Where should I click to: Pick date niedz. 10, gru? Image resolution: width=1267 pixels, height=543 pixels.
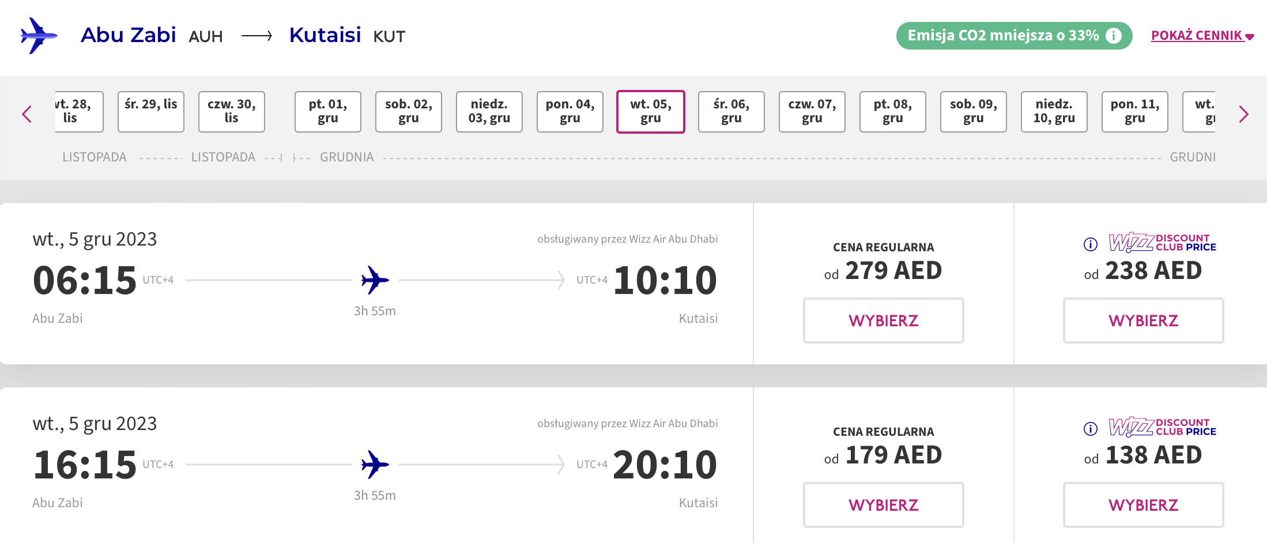click(1054, 112)
